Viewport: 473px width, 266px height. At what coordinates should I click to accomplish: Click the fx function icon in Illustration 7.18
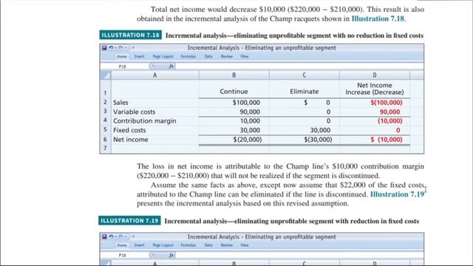171,66
